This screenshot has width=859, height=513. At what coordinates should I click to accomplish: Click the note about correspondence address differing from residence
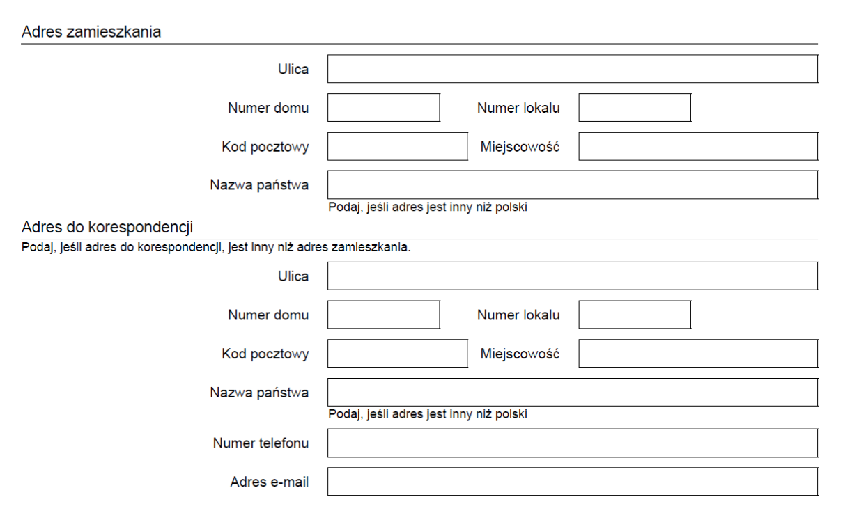coord(216,247)
